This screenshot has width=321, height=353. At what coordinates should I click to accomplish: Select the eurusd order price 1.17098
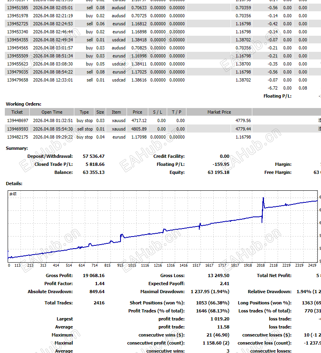click(139, 137)
